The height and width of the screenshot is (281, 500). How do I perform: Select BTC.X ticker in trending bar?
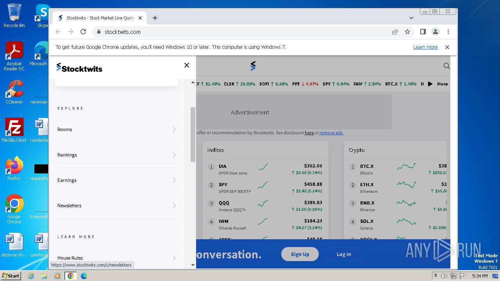[401, 84]
